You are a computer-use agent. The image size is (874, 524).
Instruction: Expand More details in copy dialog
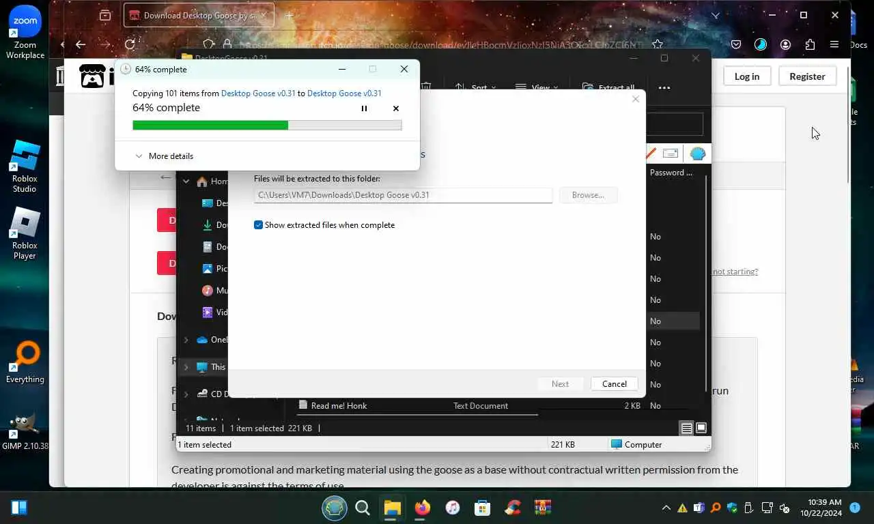pyautogui.click(x=164, y=156)
